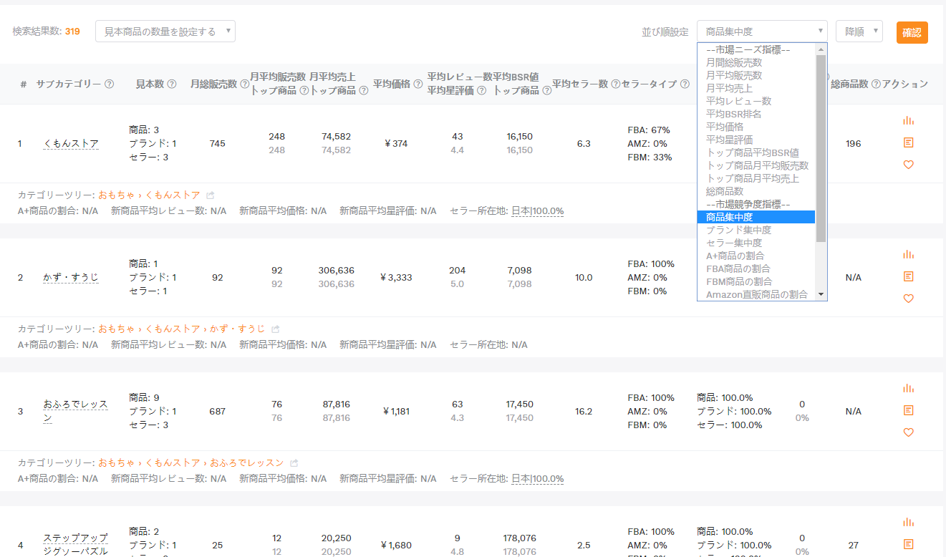Screen dimensions: 946x557
Task: Click sort list scrollbar down arrow
Action: (821, 294)
